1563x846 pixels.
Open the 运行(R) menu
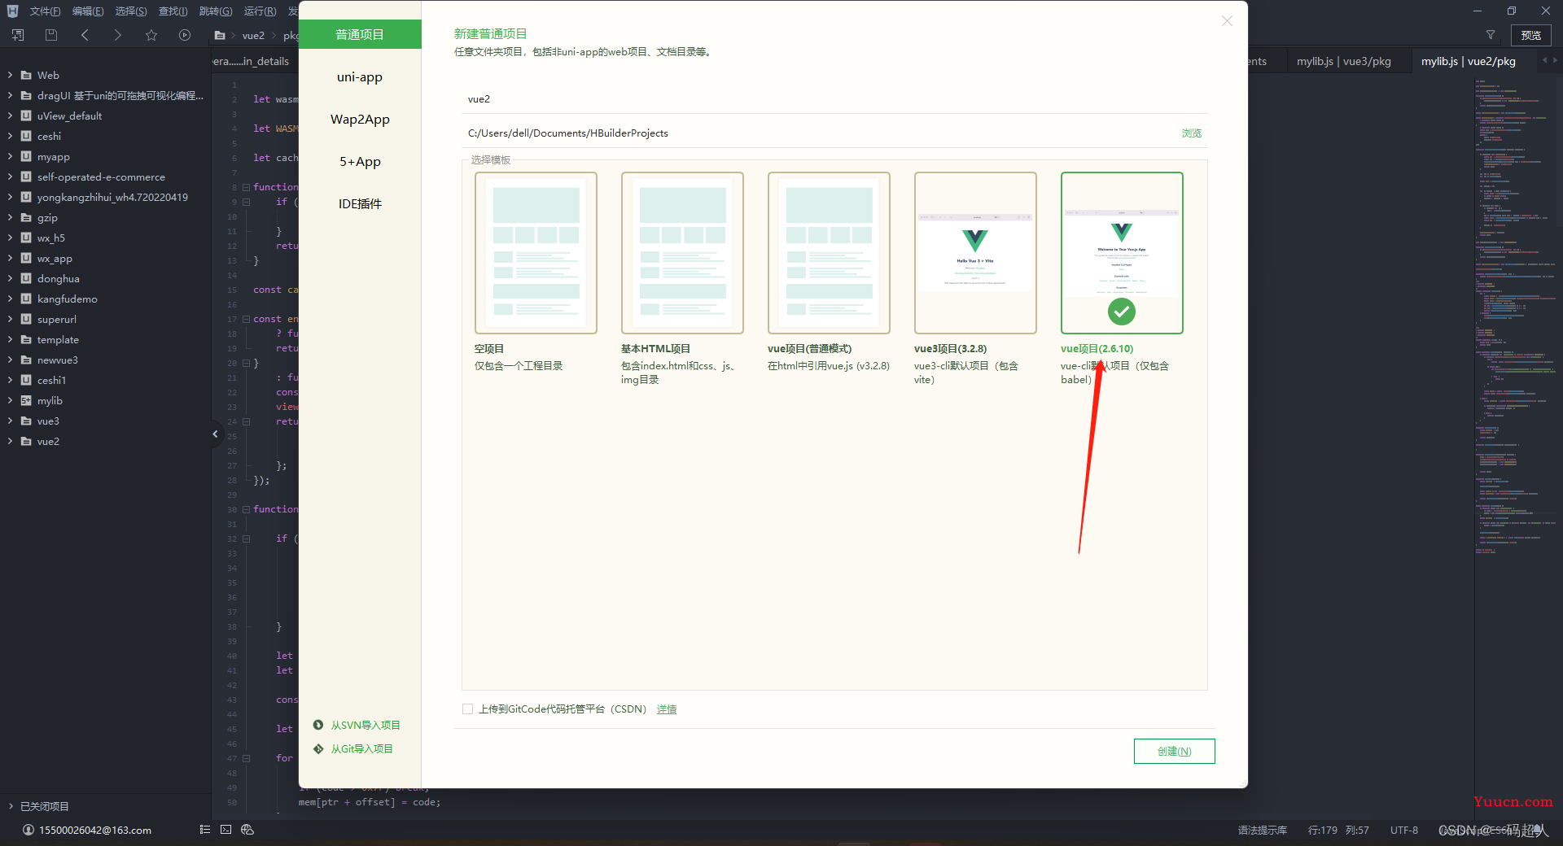click(260, 11)
